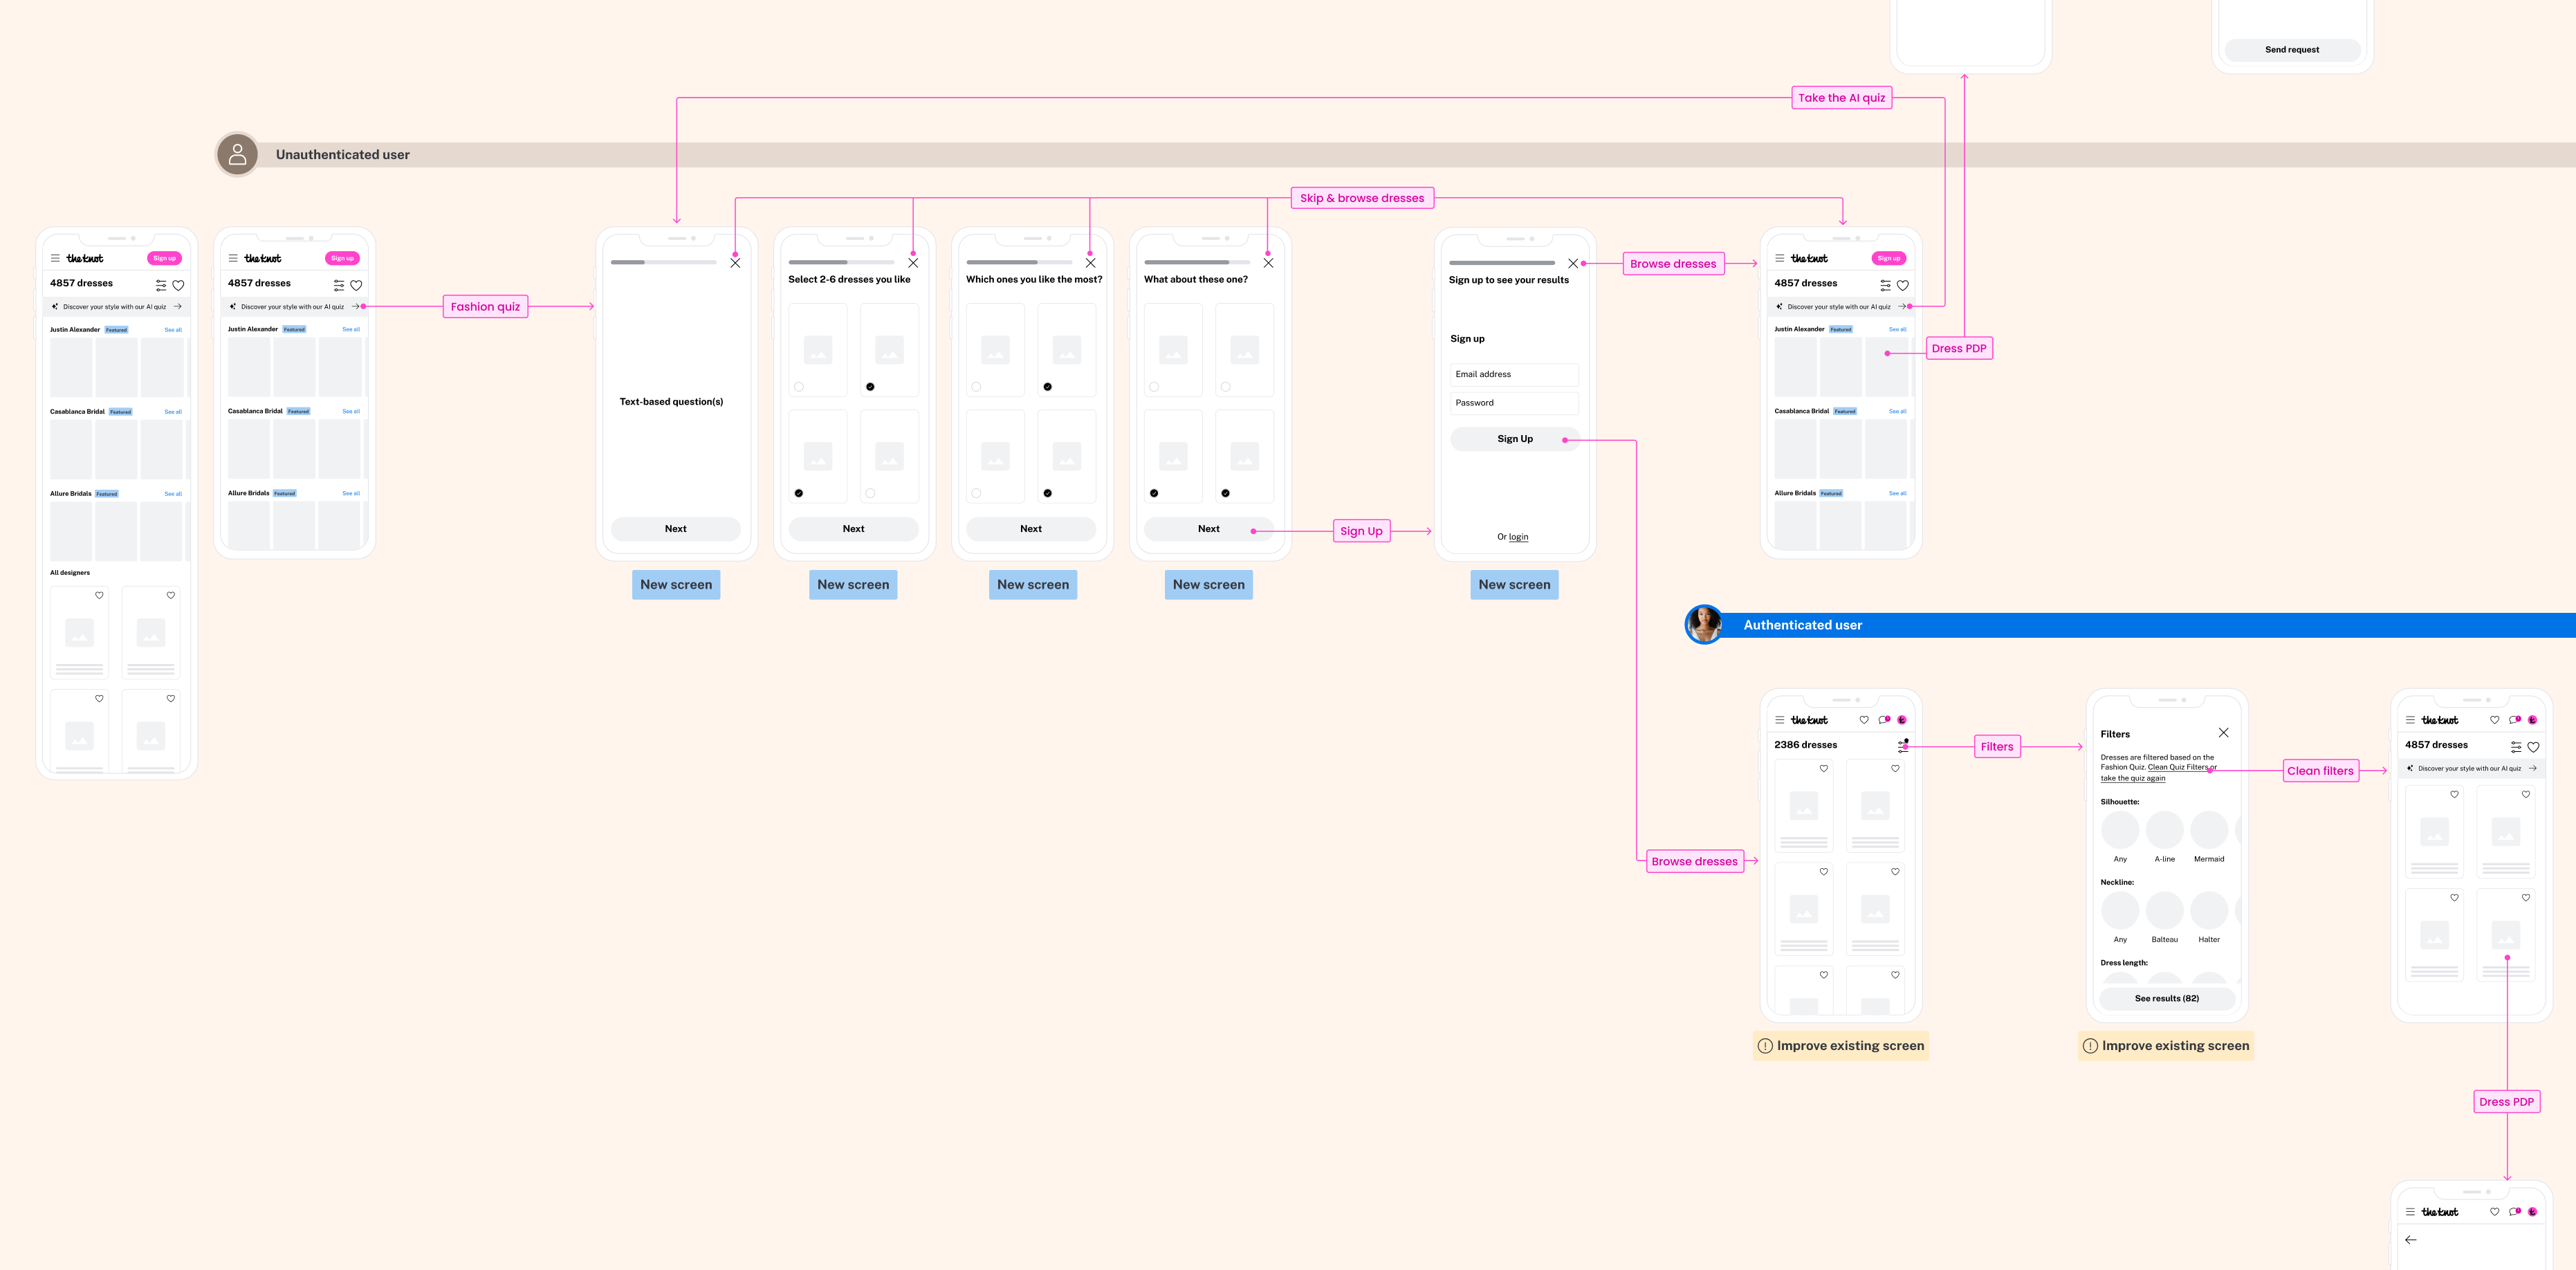Screen dimensions: 2576x1270
Task: Click the Unauthenticated user avatar icon
Action: coord(238,155)
